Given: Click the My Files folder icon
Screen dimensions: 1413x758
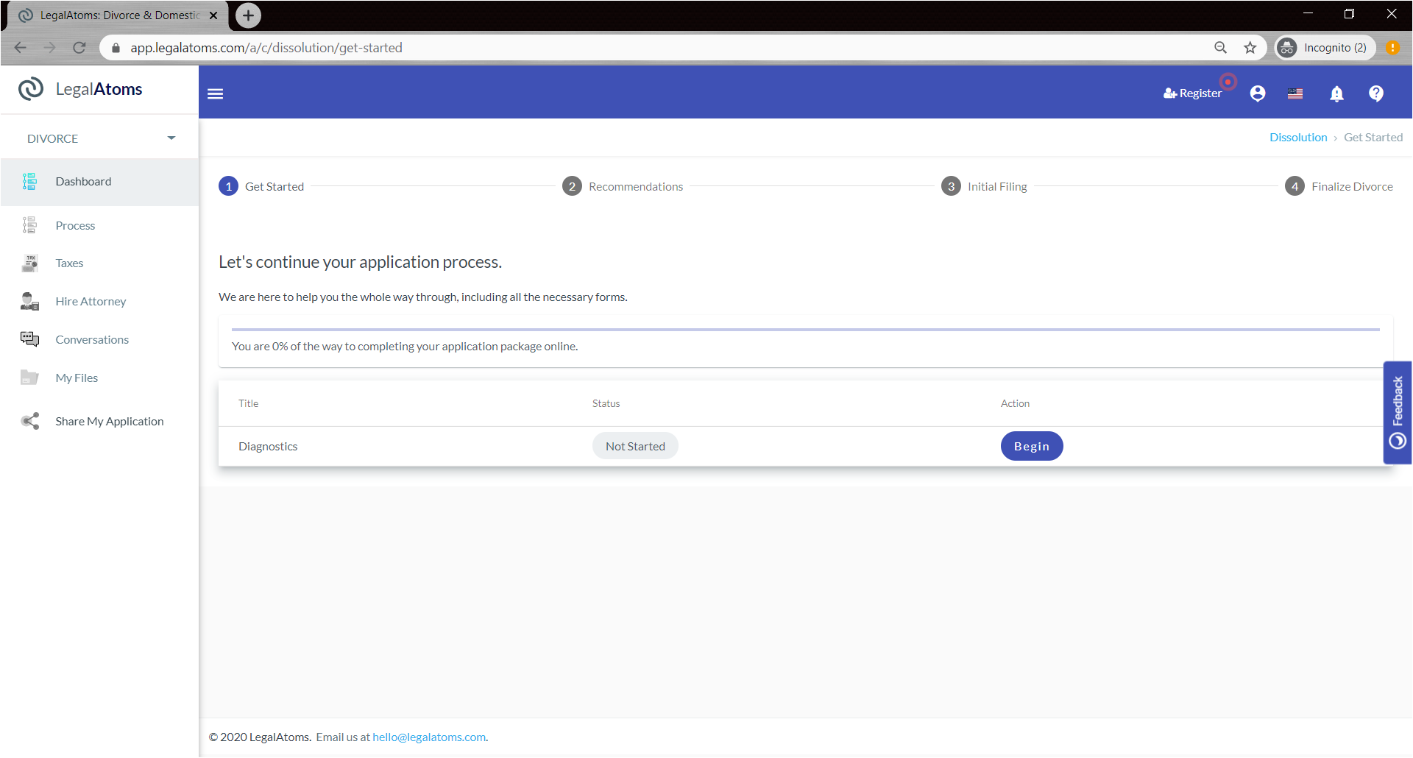Looking at the screenshot, I should 29,378.
